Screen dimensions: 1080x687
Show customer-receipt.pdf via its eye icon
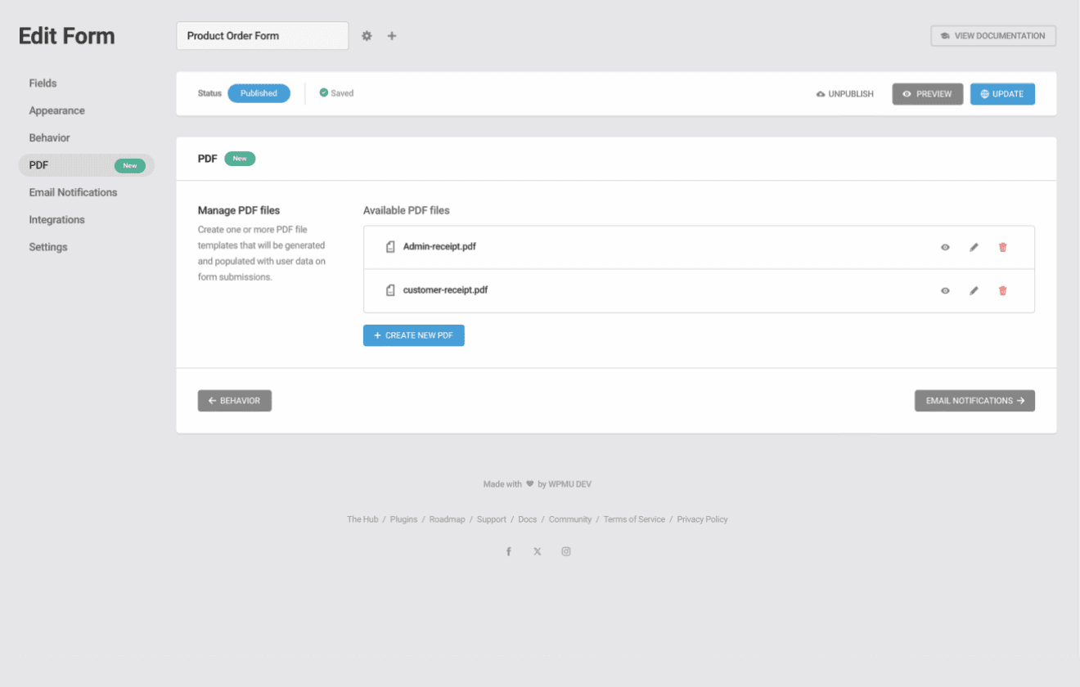(x=945, y=290)
